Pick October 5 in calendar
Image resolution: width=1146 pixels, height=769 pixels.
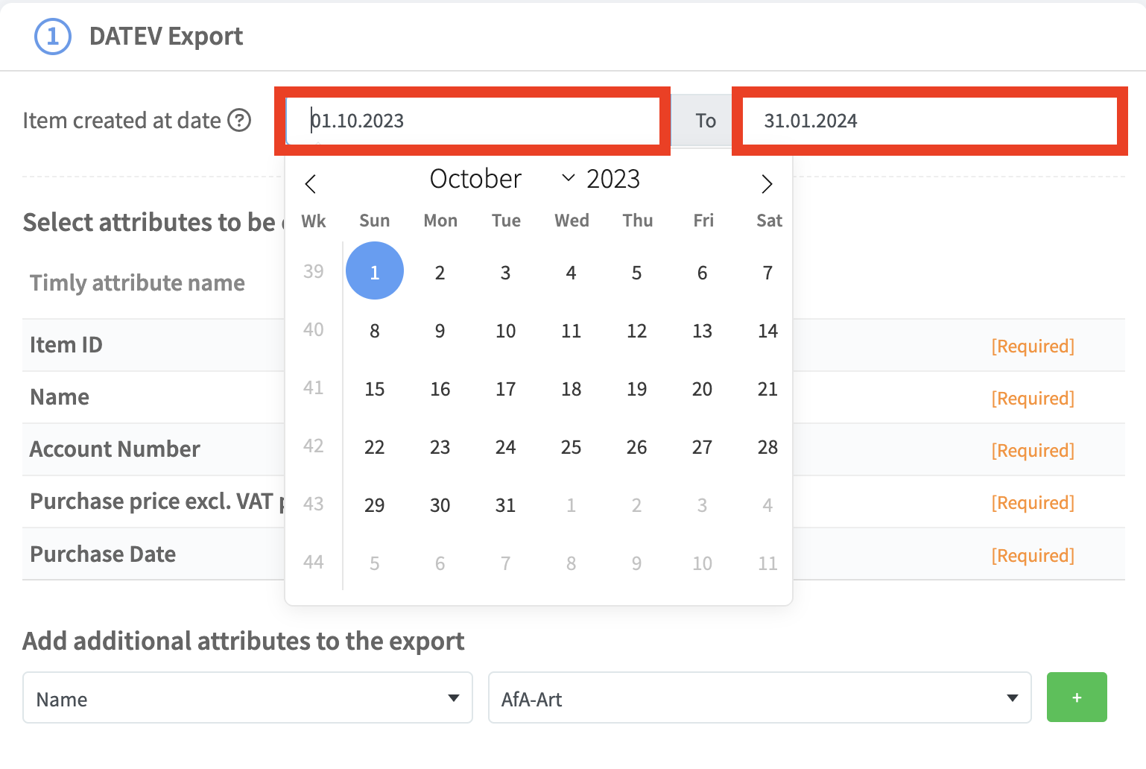click(x=637, y=273)
